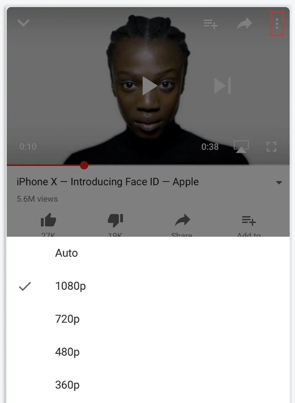This screenshot has width=295, height=403.
Task: Select the checked 1080p quality option
Action: (148, 286)
